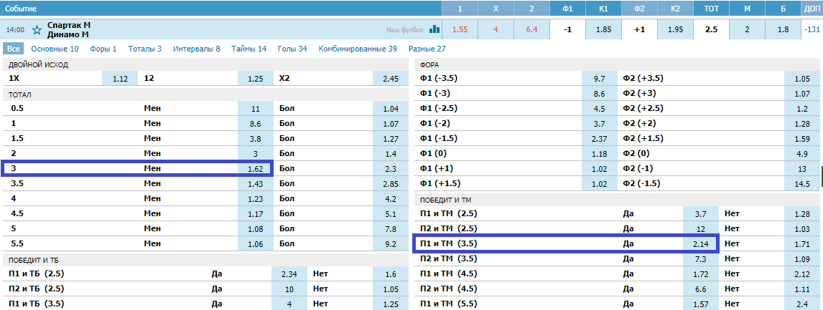Select П1 и ТМ (3.5) Да 2.14
Viewport: 823px width, 310px height.
(x=701, y=243)
